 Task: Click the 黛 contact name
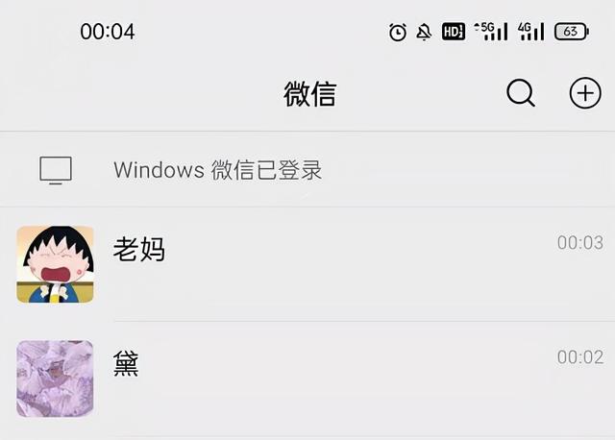126,363
